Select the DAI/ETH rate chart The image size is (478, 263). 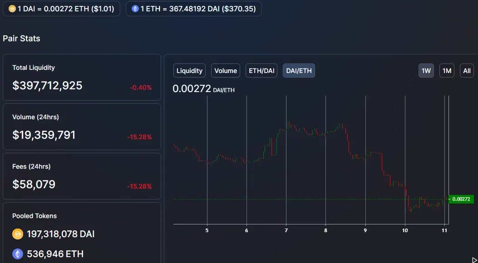click(x=299, y=71)
